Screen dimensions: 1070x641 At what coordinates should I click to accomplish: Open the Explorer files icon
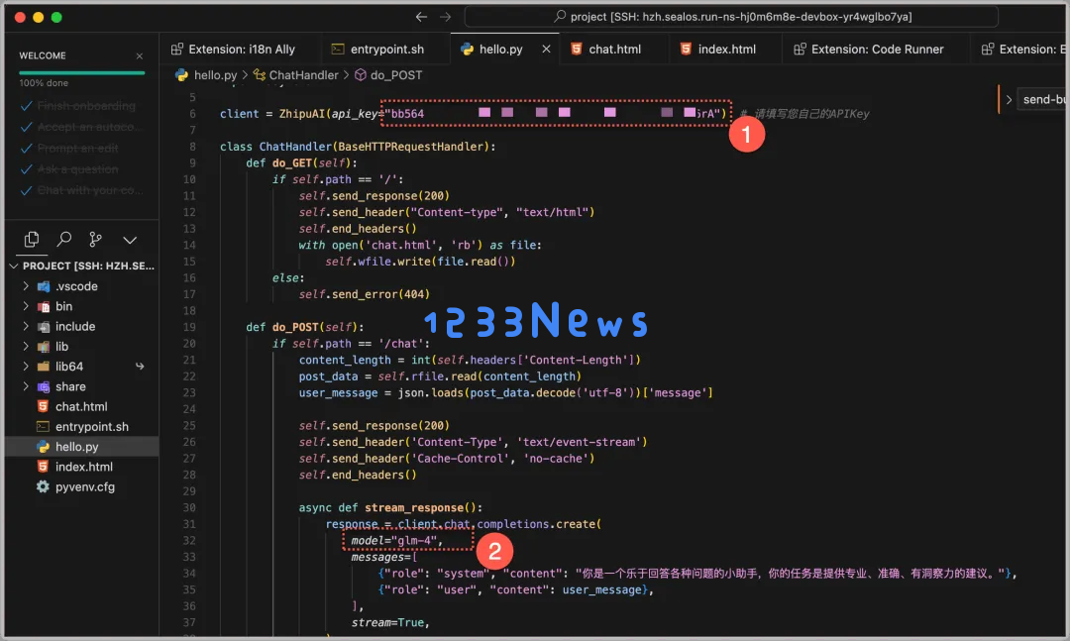click(32, 240)
